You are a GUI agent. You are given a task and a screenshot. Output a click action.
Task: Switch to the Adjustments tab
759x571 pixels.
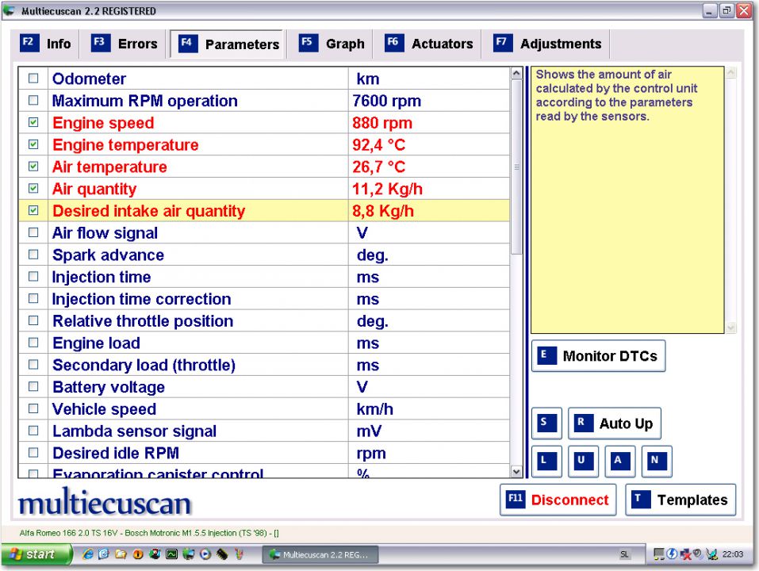[547, 44]
